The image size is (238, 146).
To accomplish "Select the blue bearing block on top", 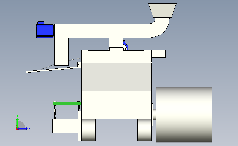I will (x=126, y=45).
